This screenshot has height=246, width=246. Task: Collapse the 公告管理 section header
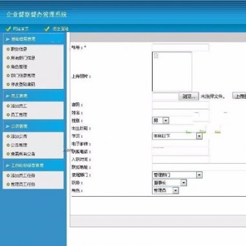pyautogui.click(x=34, y=126)
